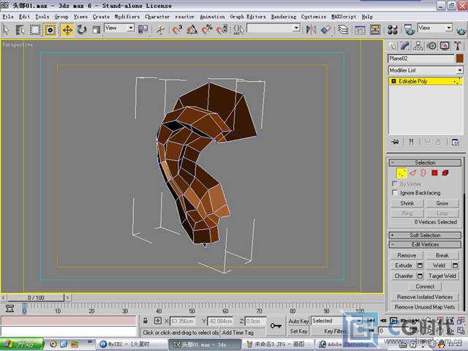The image size is (468, 351).
Task: Click the Mirror tool icon
Action: coord(311,30)
